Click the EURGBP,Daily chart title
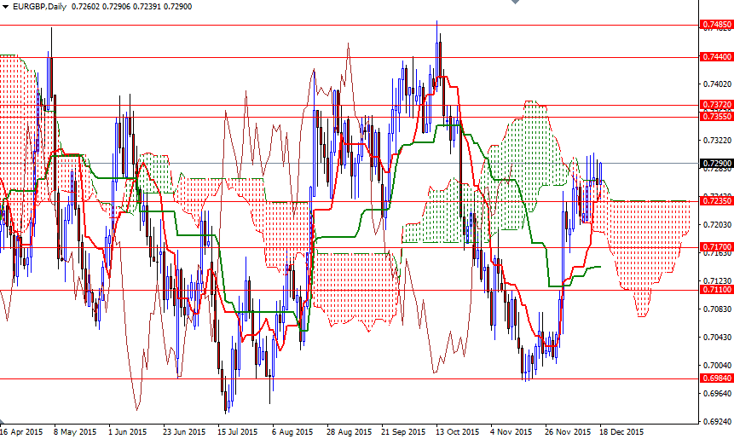This screenshot has height=439, width=734. (x=39, y=7)
